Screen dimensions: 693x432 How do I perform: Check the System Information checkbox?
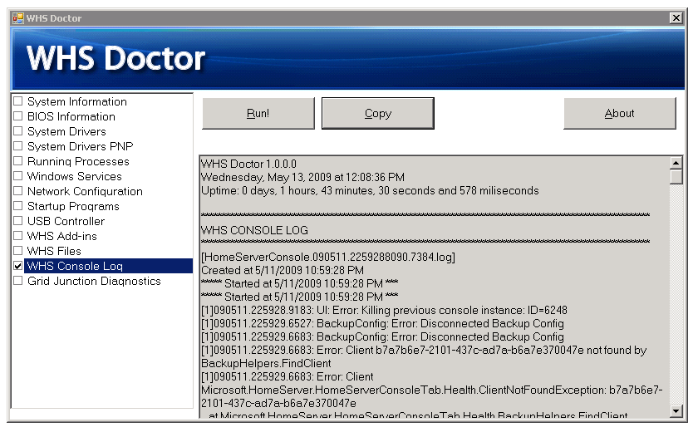(x=18, y=101)
